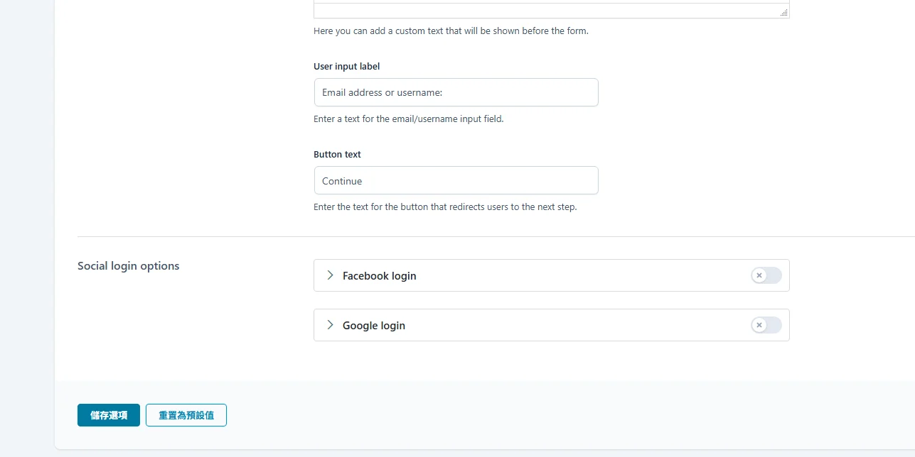
Task: Enable the Facebook login toggle switch
Action: [766, 275]
